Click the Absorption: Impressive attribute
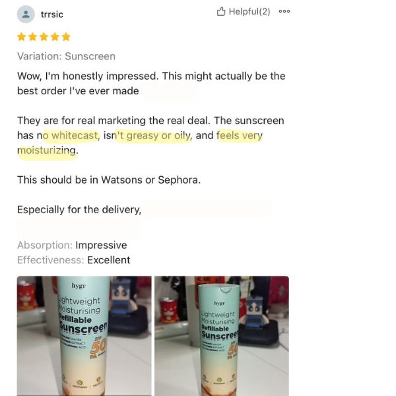The height and width of the screenshot is (396, 396). (x=72, y=246)
